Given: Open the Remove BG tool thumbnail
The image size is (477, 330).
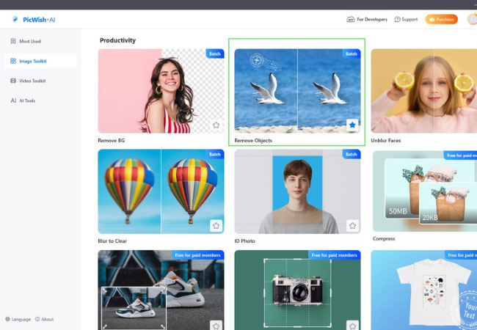Looking at the screenshot, I should click(161, 91).
